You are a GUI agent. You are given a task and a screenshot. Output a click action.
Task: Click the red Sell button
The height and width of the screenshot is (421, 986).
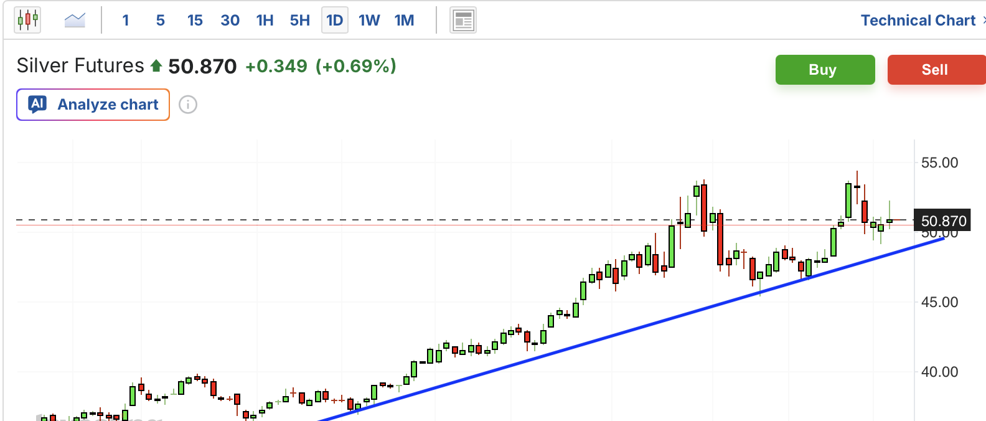pyautogui.click(x=936, y=70)
